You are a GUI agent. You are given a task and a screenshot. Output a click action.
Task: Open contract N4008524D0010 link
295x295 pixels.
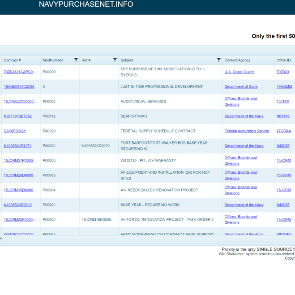point(17,205)
